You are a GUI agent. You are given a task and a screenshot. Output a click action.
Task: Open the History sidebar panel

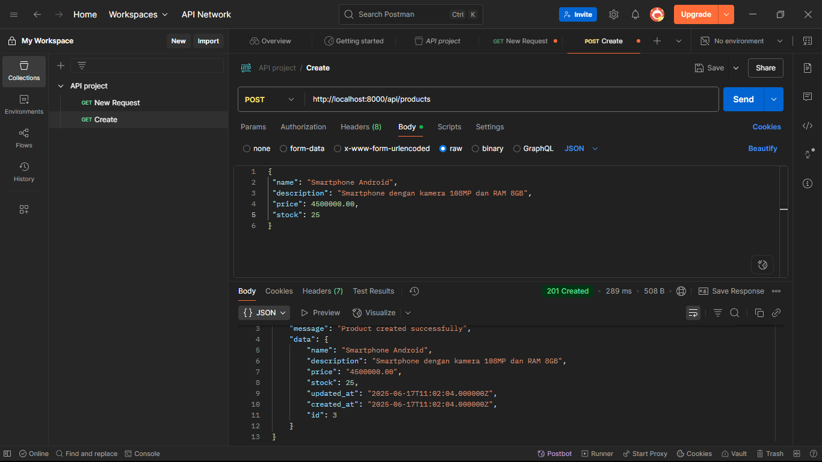tap(24, 172)
